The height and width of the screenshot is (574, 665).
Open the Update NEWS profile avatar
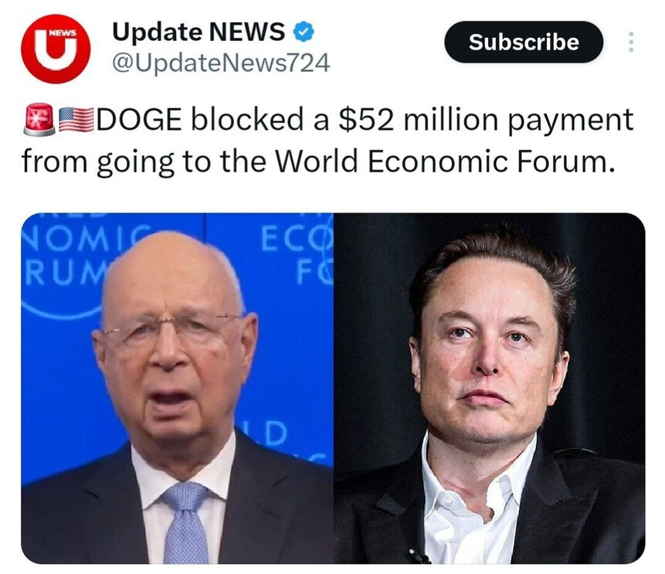(56, 49)
